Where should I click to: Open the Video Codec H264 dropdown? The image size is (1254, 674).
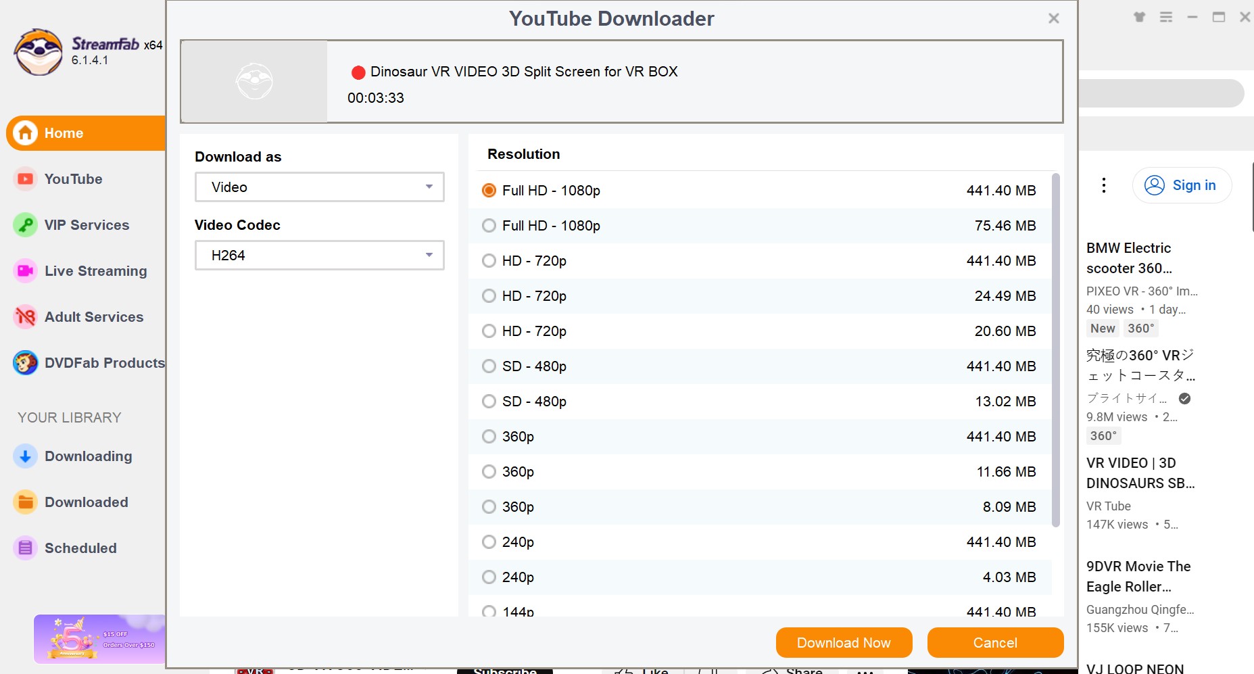pyautogui.click(x=319, y=256)
